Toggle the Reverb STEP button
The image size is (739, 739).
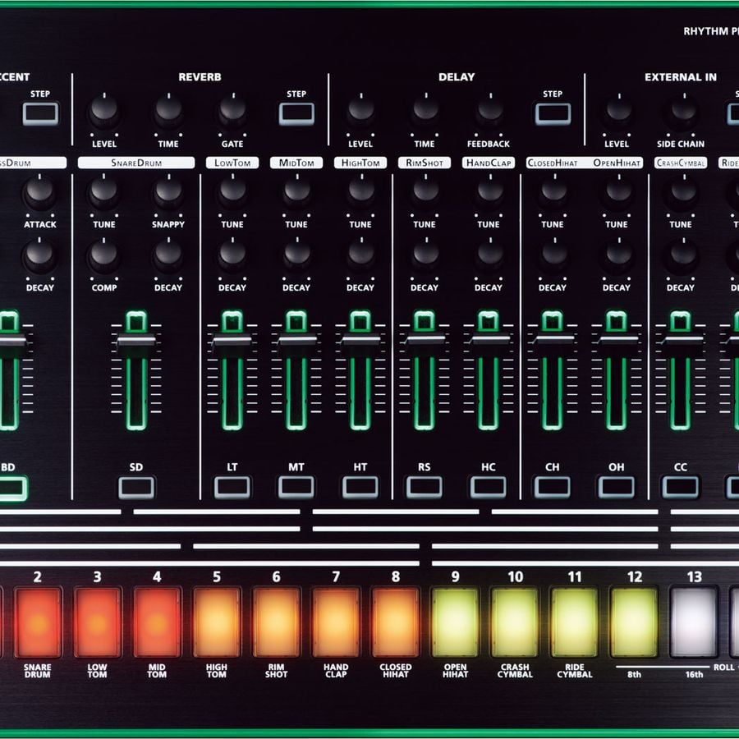pos(296,113)
